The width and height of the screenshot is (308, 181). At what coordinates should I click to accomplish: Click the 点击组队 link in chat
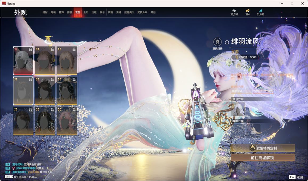(x=34, y=172)
